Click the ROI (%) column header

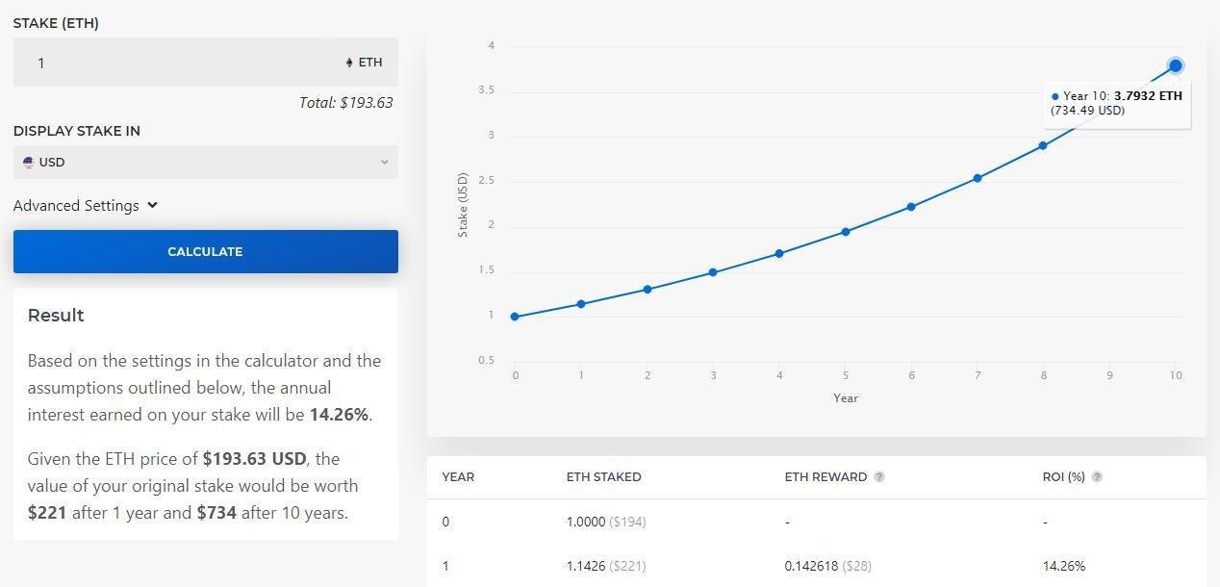tap(1065, 476)
